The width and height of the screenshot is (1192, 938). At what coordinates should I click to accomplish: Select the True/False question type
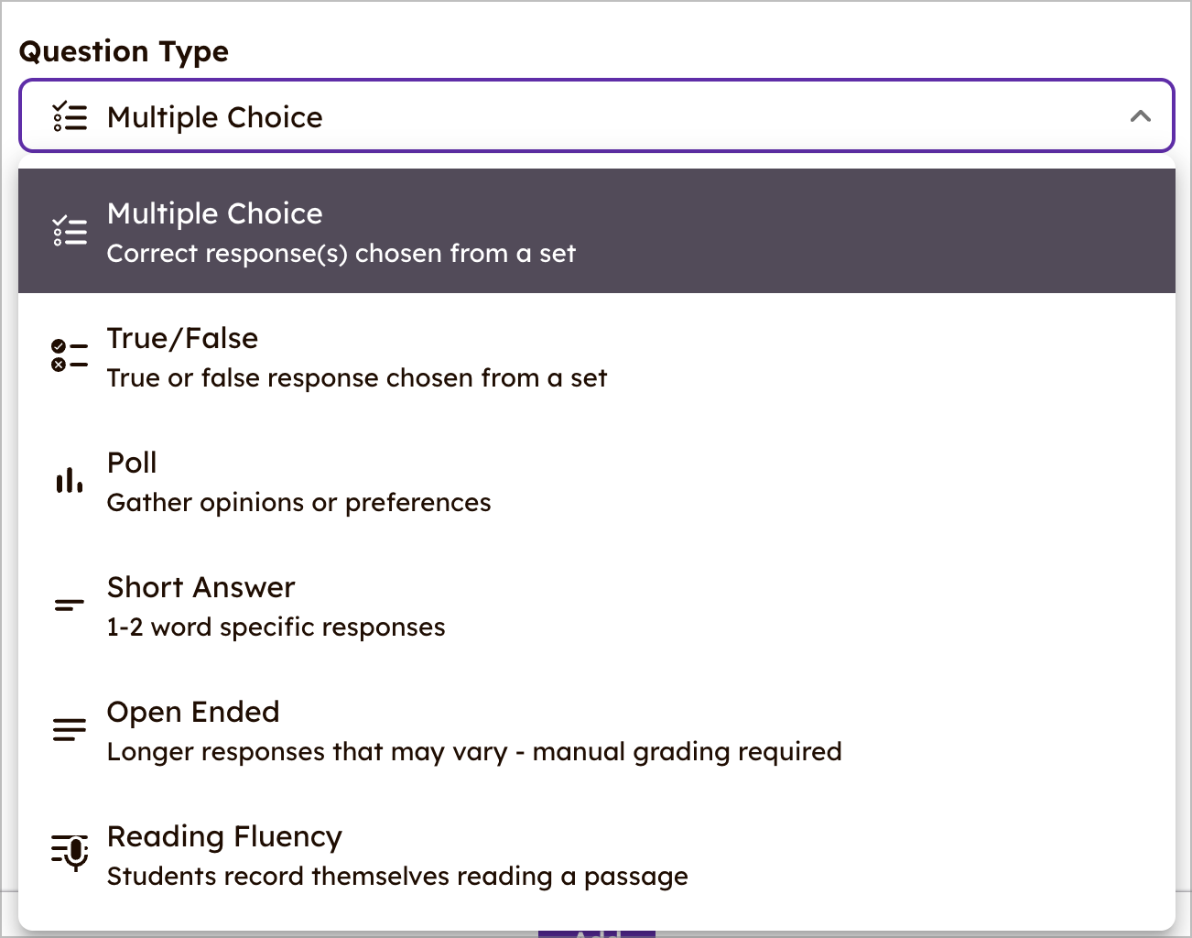click(x=357, y=356)
